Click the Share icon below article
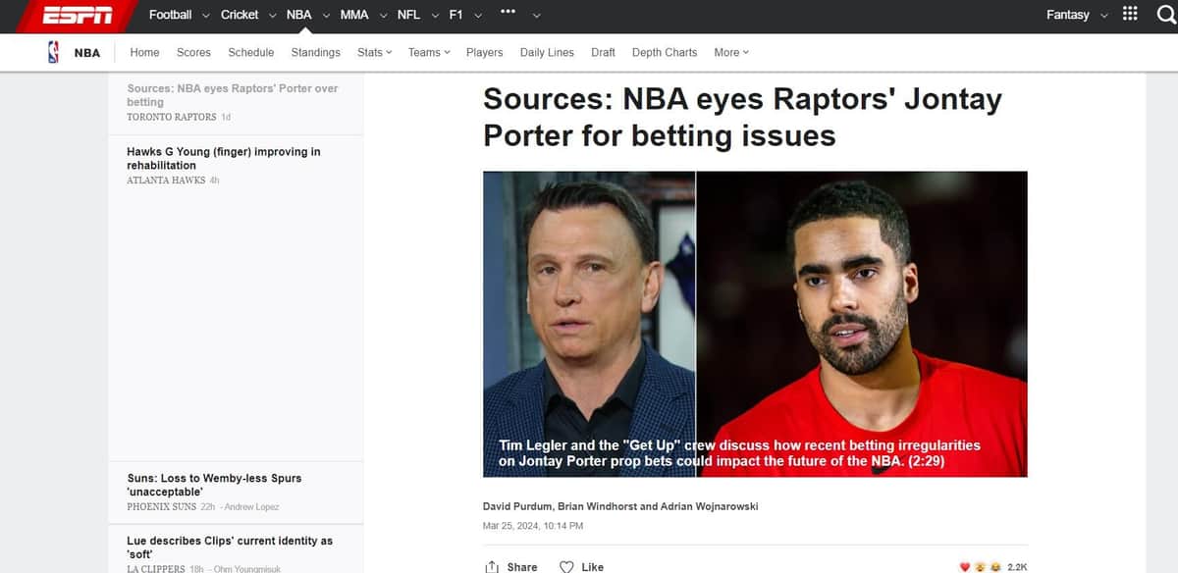Image resolution: width=1178 pixels, height=573 pixels. [493, 567]
